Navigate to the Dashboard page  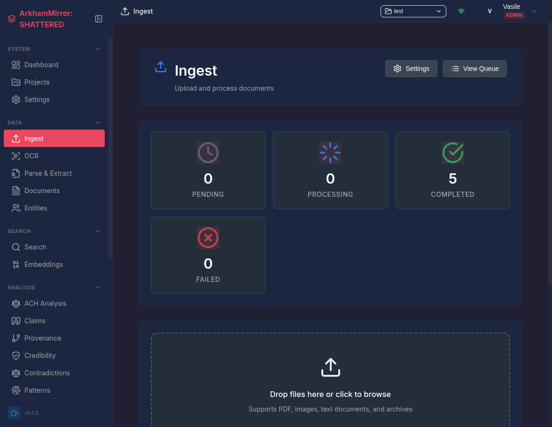[x=54, y=65]
